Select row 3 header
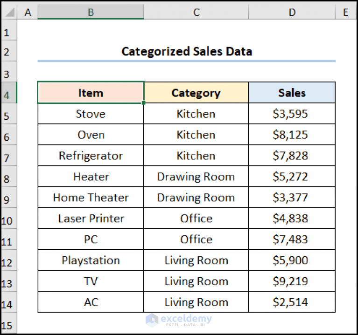This screenshot has width=358, height=335. (9, 72)
